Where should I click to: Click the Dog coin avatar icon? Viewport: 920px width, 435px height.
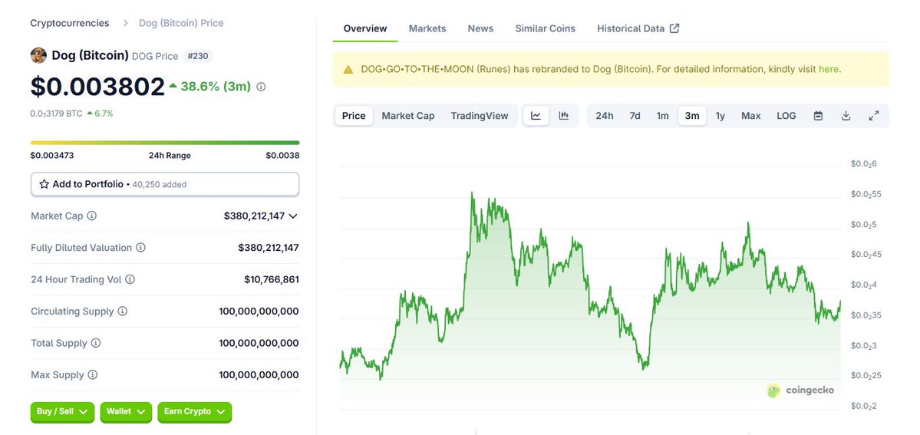tap(38, 56)
